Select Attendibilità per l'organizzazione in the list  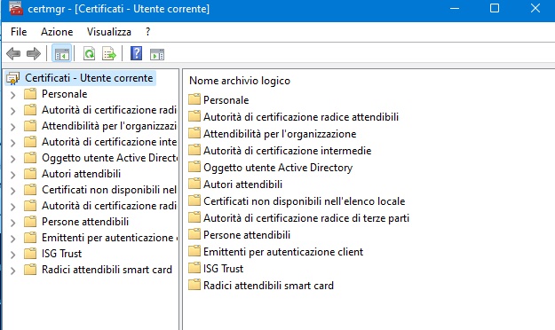click(280, 134)
